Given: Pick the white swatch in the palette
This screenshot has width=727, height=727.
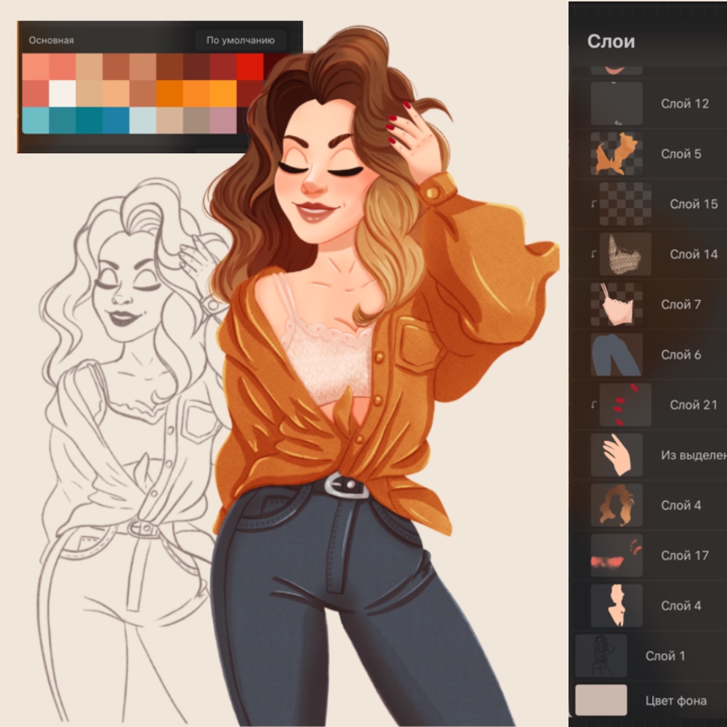Looking at the screenshot, I should click(x=63, y=93).
